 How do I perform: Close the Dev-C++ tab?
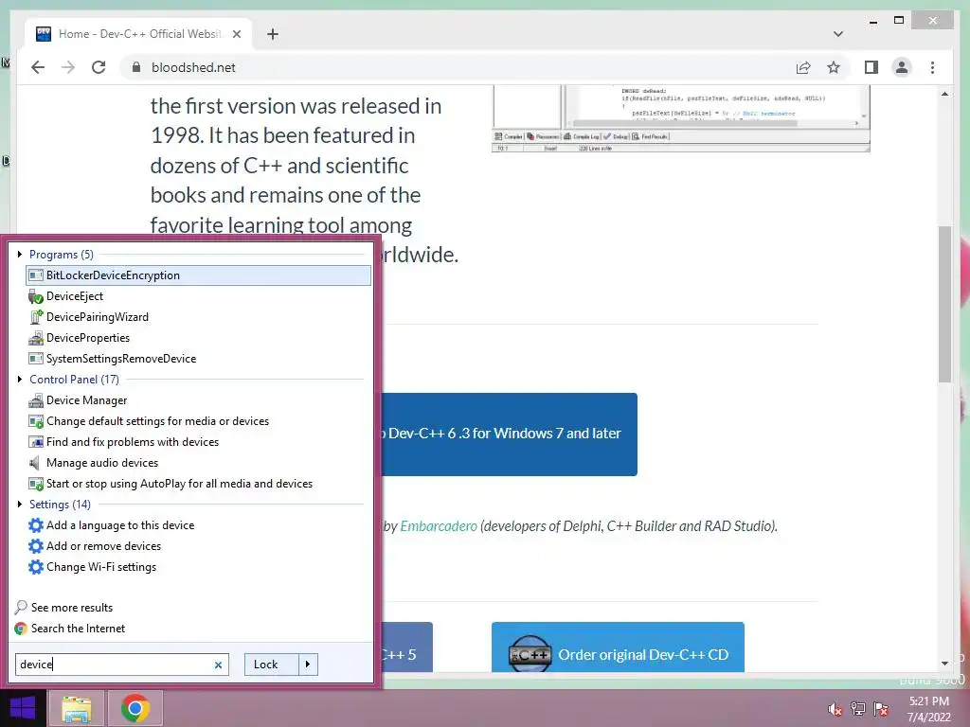pyautogui.click(x=236, y=34)
